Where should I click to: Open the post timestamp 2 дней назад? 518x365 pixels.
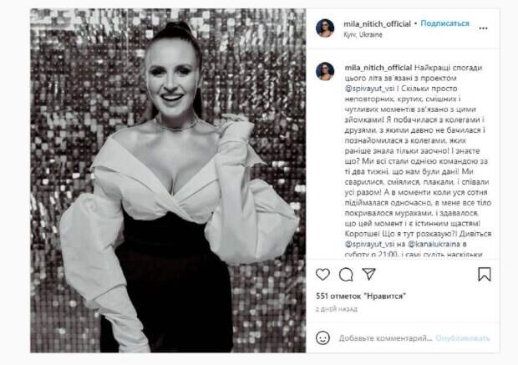point(337,309)
